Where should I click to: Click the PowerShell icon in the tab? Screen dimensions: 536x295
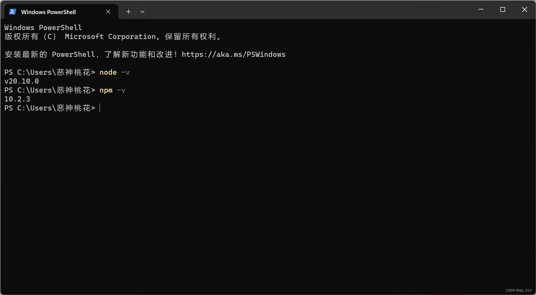pos(13,12)
